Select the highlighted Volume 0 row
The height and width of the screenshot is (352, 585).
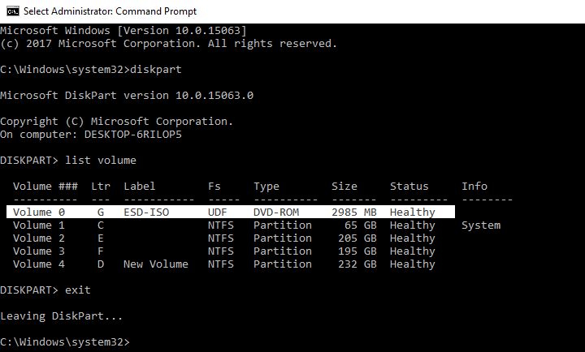pyautogui.click(x=231, y=212)
